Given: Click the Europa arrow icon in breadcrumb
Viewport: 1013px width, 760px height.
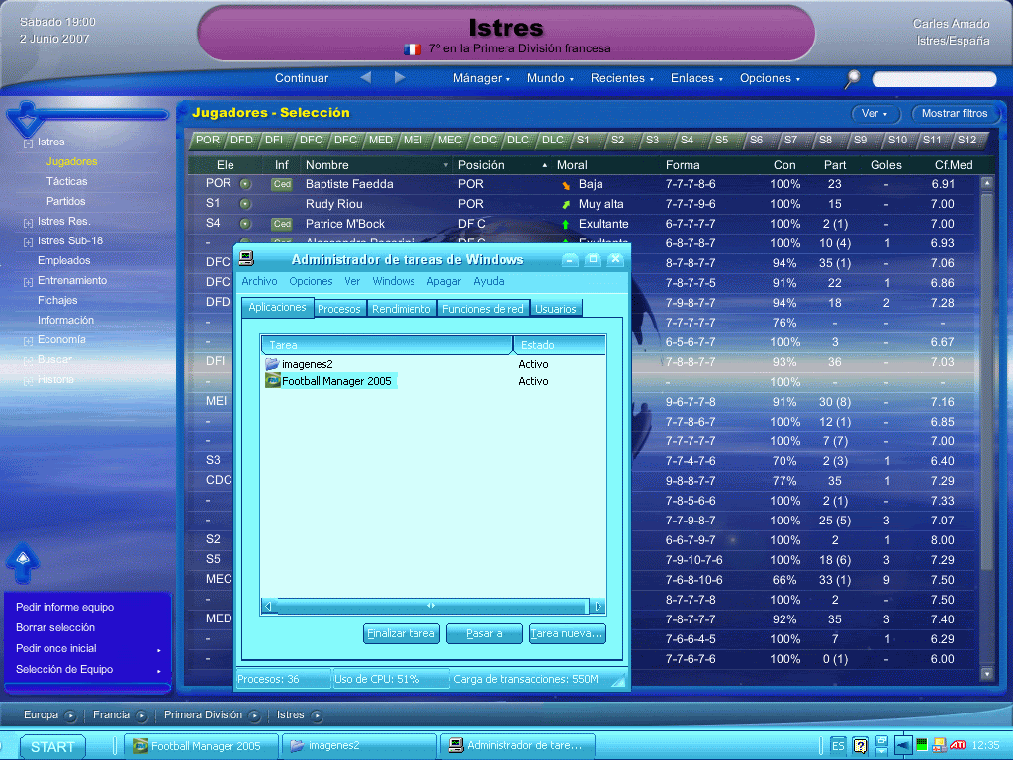Looking at the screenshot, I should [x=70, y=716].
